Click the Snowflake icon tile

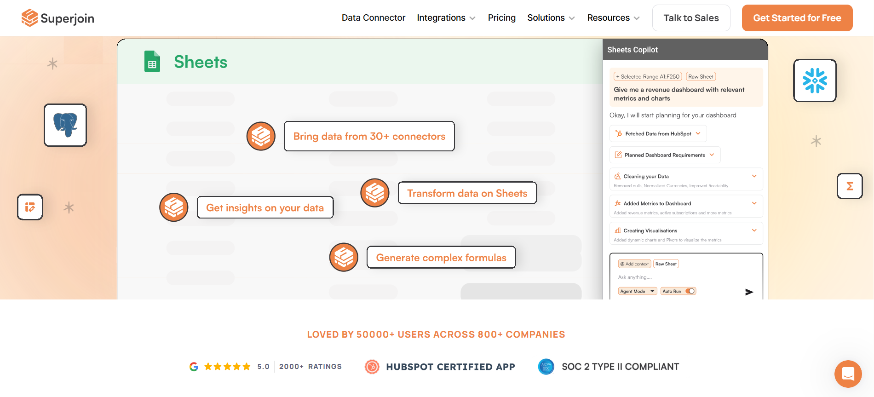click(x=815, y=81)
